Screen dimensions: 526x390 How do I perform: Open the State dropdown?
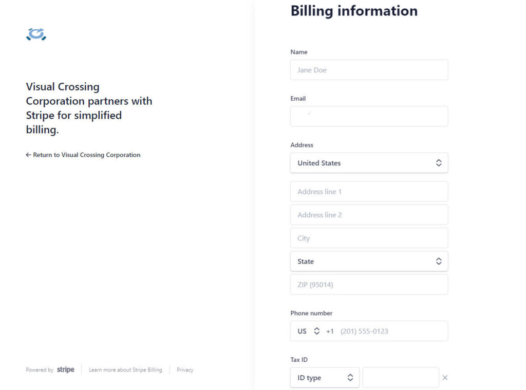(369, 261)
